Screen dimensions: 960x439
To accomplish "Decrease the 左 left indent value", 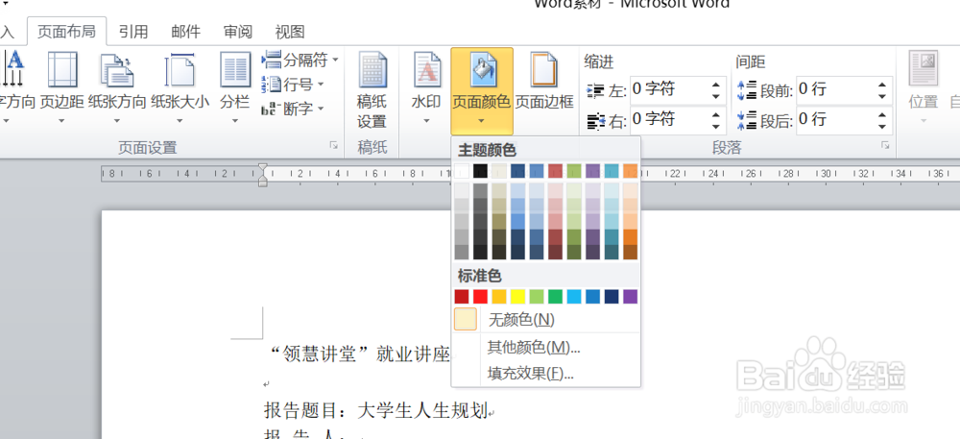I will pos(716,96).
